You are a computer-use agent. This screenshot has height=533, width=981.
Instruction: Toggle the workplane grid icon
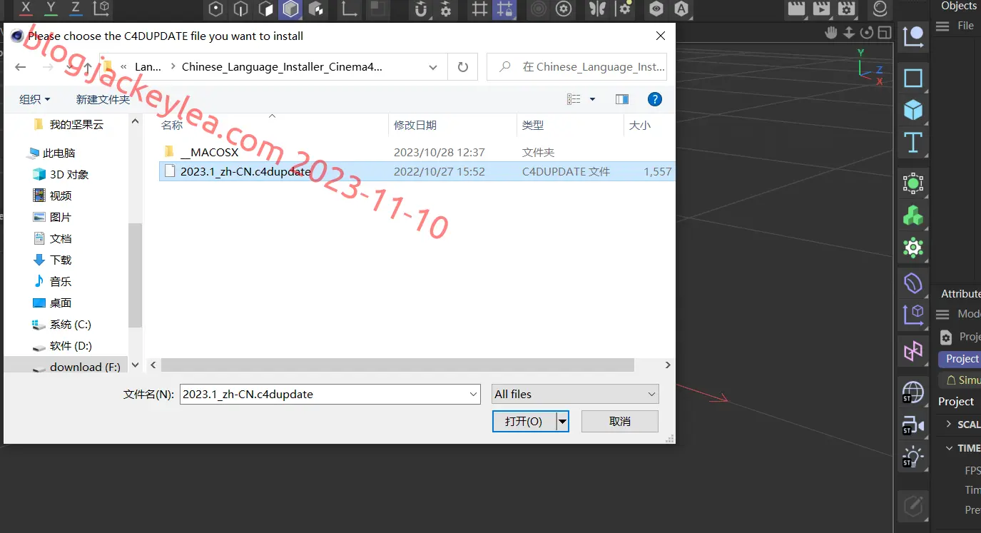479,9
